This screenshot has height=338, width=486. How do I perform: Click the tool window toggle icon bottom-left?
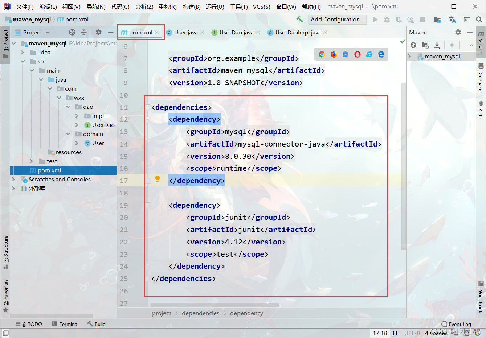click(6, 333)
